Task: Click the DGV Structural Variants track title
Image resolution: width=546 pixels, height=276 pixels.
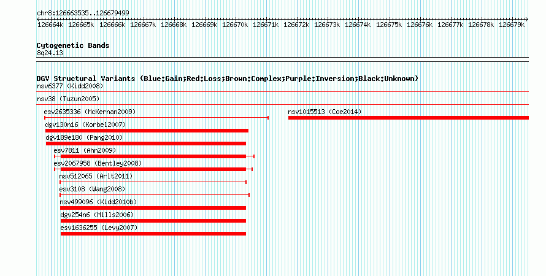Action: (x=228, y=79)
